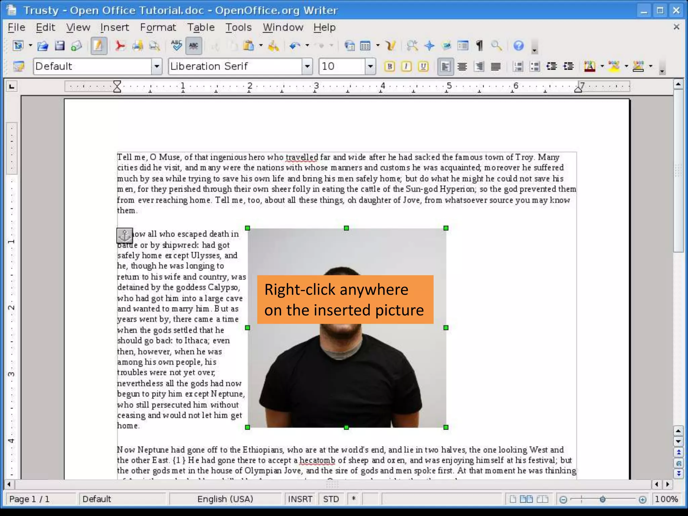Open the Undo history dropdown arrow
This screenshot has width=688, height=516.
pos(307,46)
